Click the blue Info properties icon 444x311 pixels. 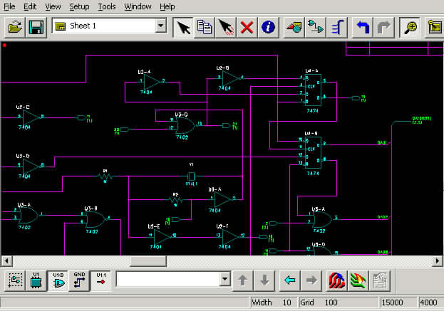click(268, 27)
